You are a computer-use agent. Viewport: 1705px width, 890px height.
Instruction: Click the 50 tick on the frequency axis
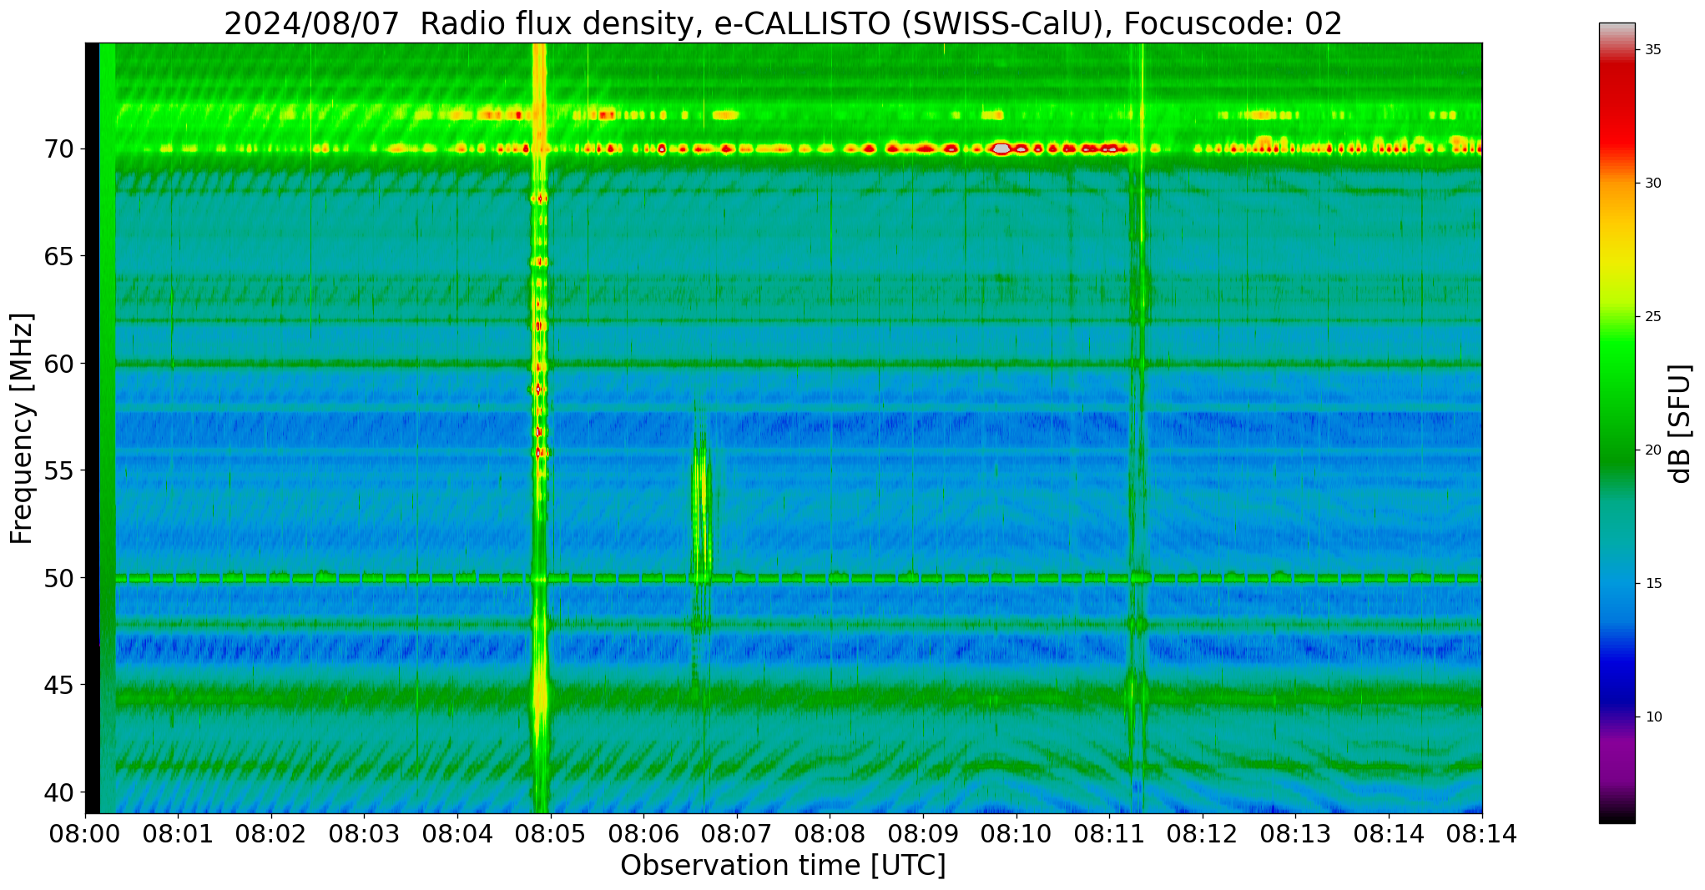(59, 577)
